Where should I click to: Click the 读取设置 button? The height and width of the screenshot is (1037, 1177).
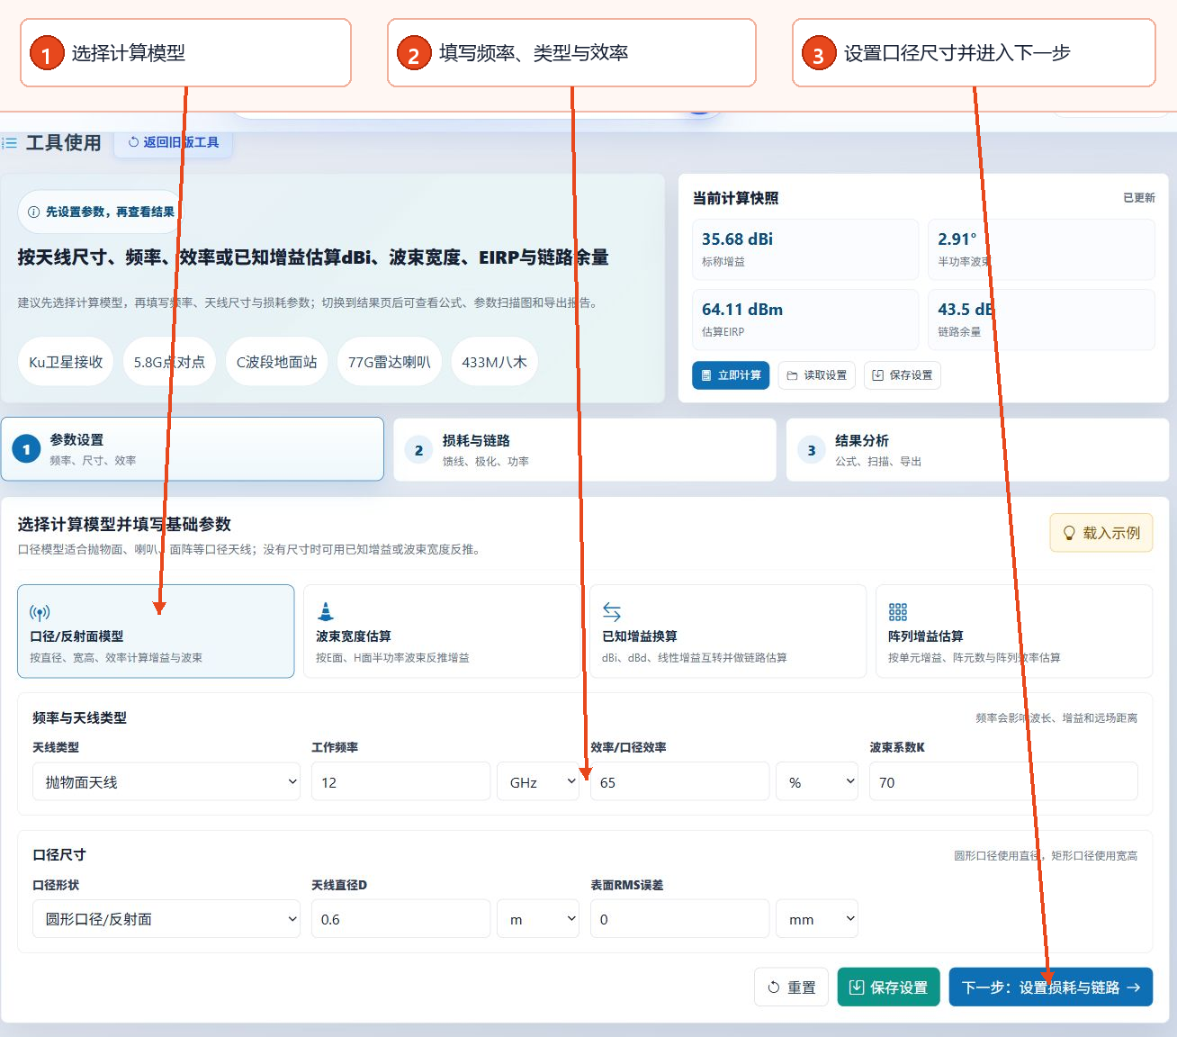[817, 375]
